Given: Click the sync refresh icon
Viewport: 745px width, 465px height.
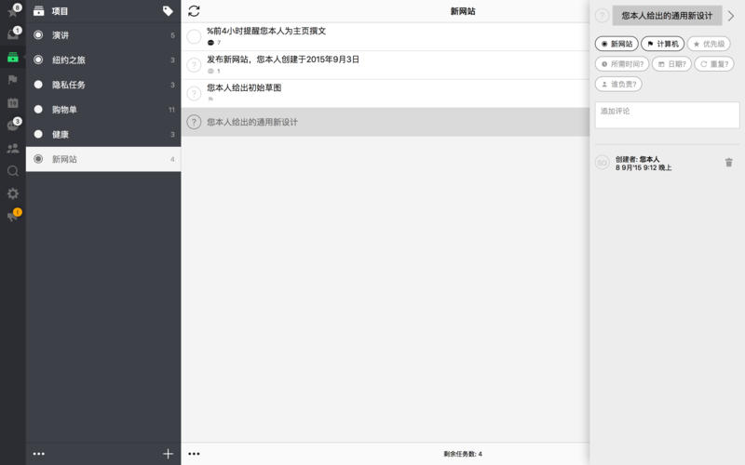Looking at the screenshot, I should coord(194,11).
